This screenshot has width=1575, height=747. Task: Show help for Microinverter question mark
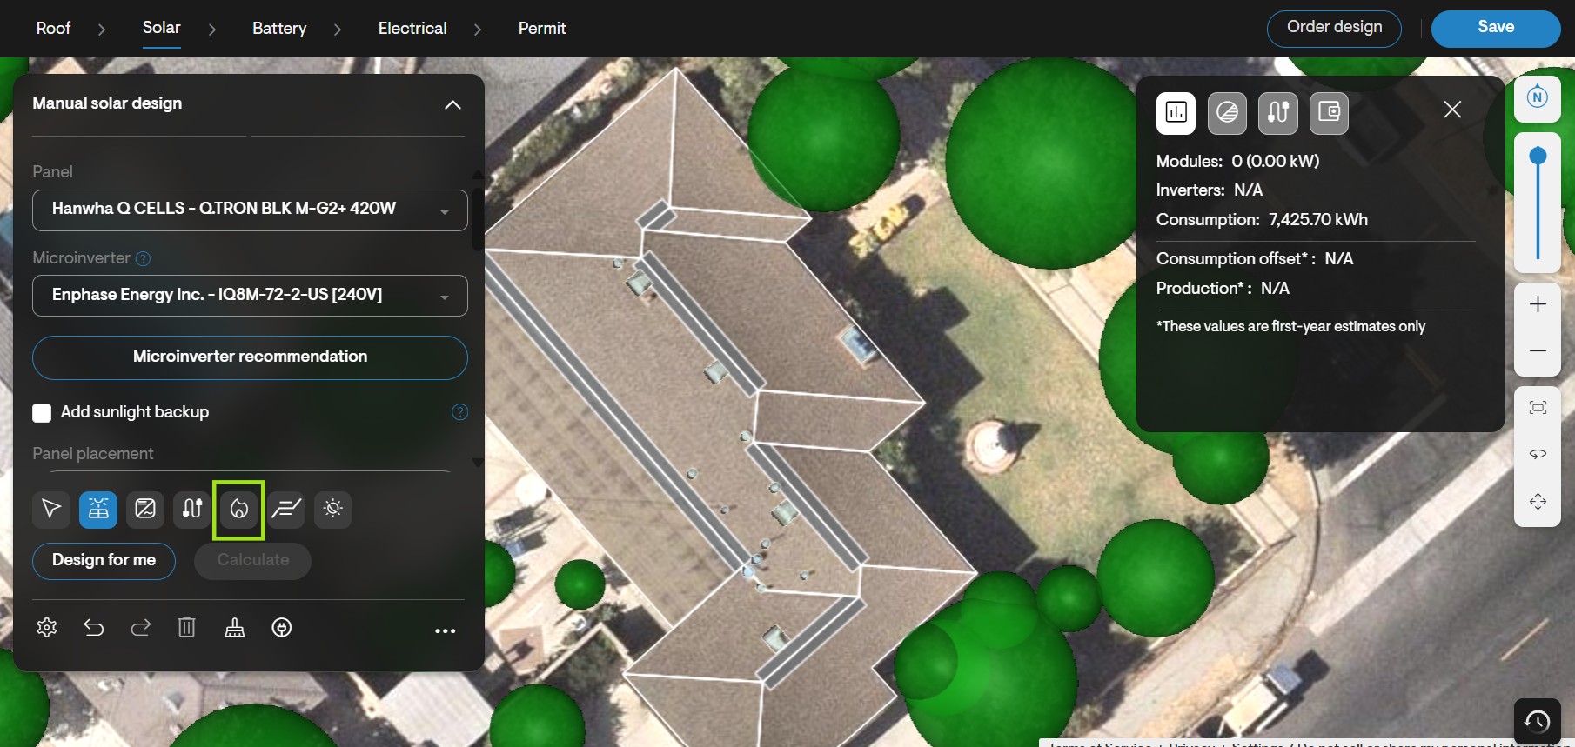(x=144, y=259)
